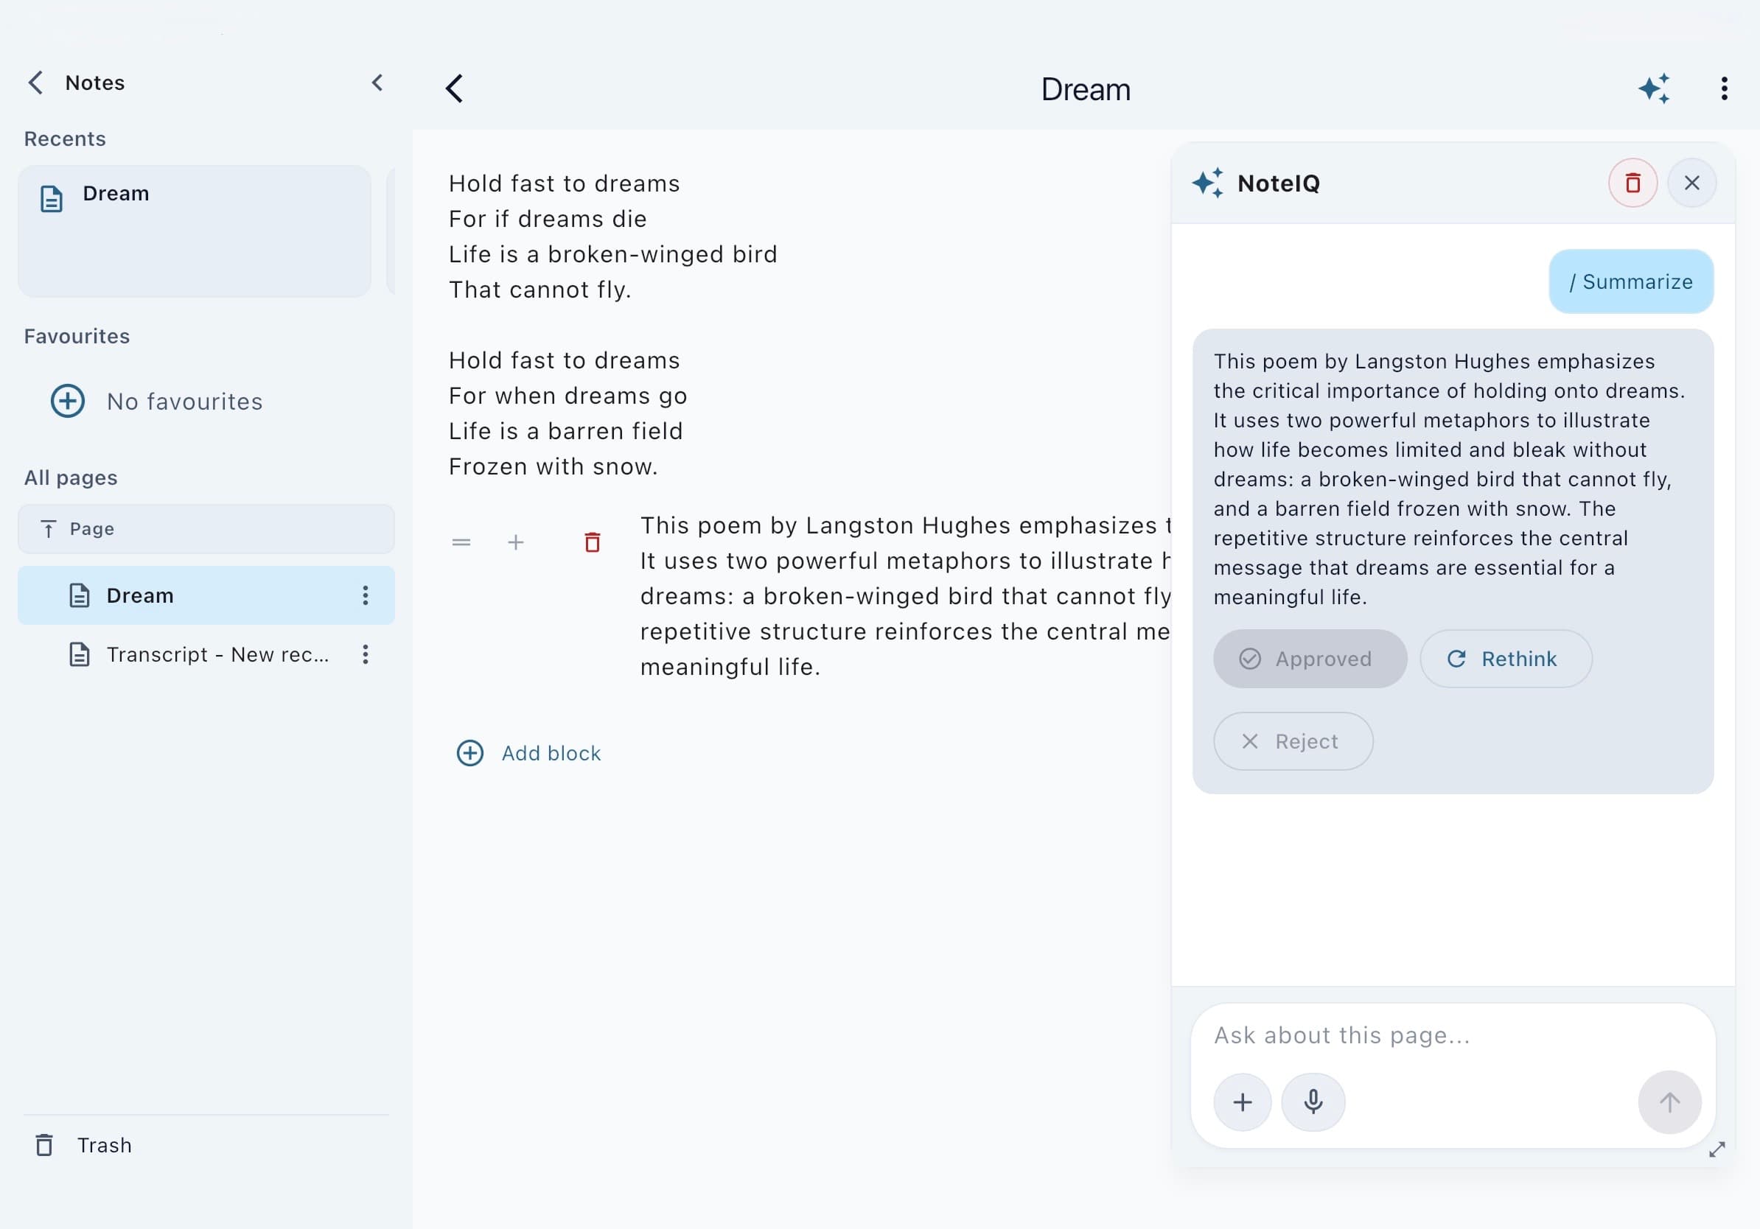Open the Dream recent note card
Viewport: 1760px width, 1229px height.
pyautogui.click(x=195, y=231)
